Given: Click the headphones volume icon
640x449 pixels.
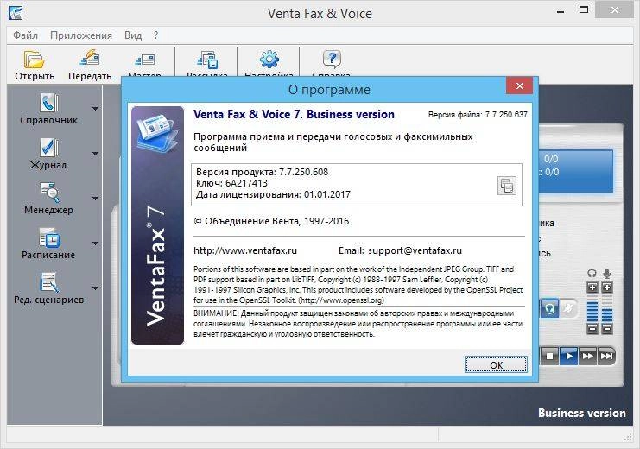Looking at the screenshot, I should coord(592,273).
